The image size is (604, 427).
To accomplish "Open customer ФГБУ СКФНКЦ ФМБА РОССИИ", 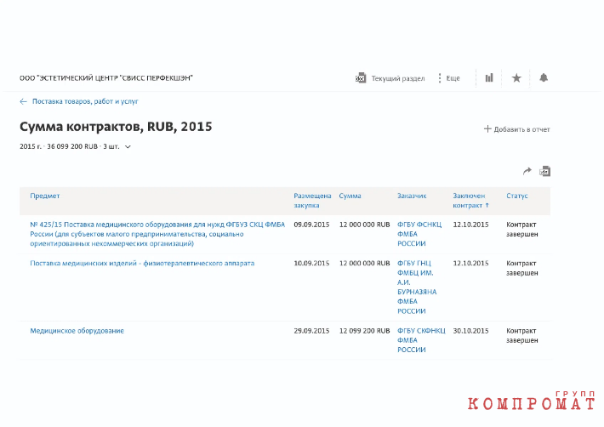I will pyautogui.click(x=421, y=340).
